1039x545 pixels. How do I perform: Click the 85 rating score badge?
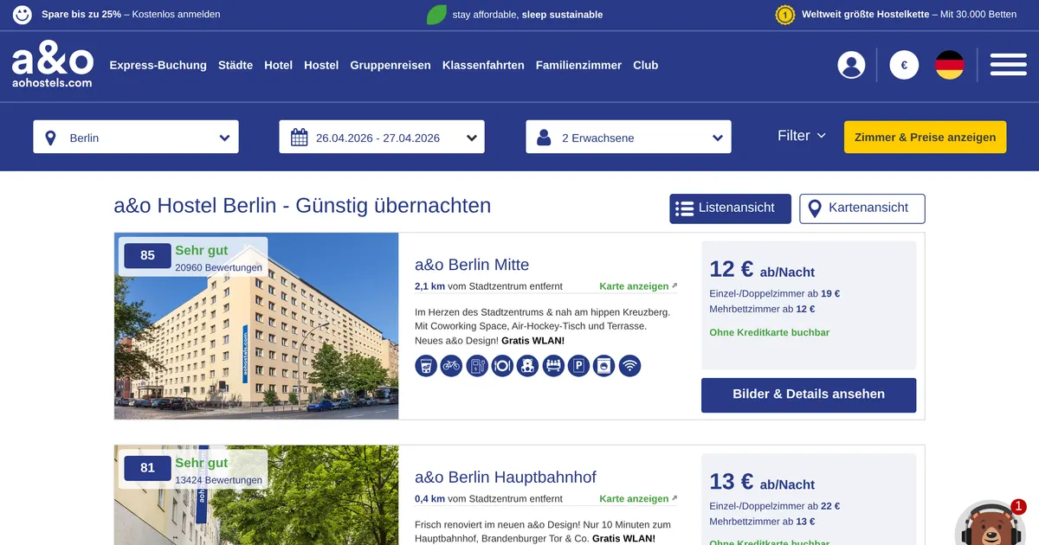click(147, 256)
